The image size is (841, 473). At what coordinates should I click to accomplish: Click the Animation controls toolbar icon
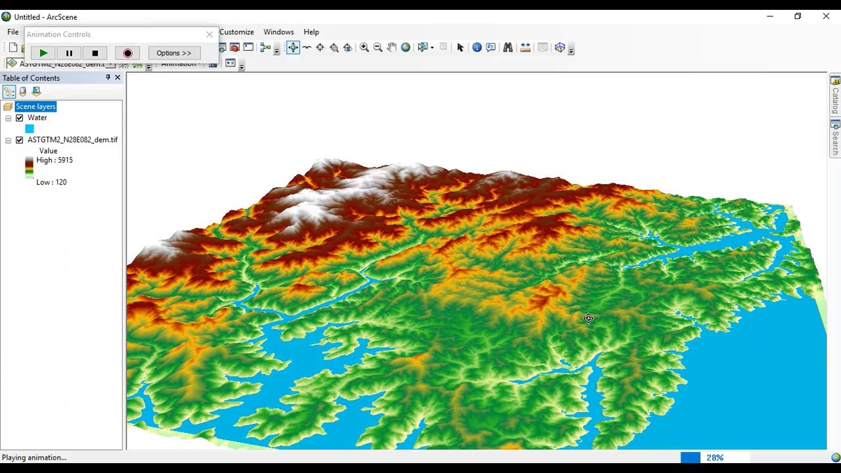[x=230, y=63]
